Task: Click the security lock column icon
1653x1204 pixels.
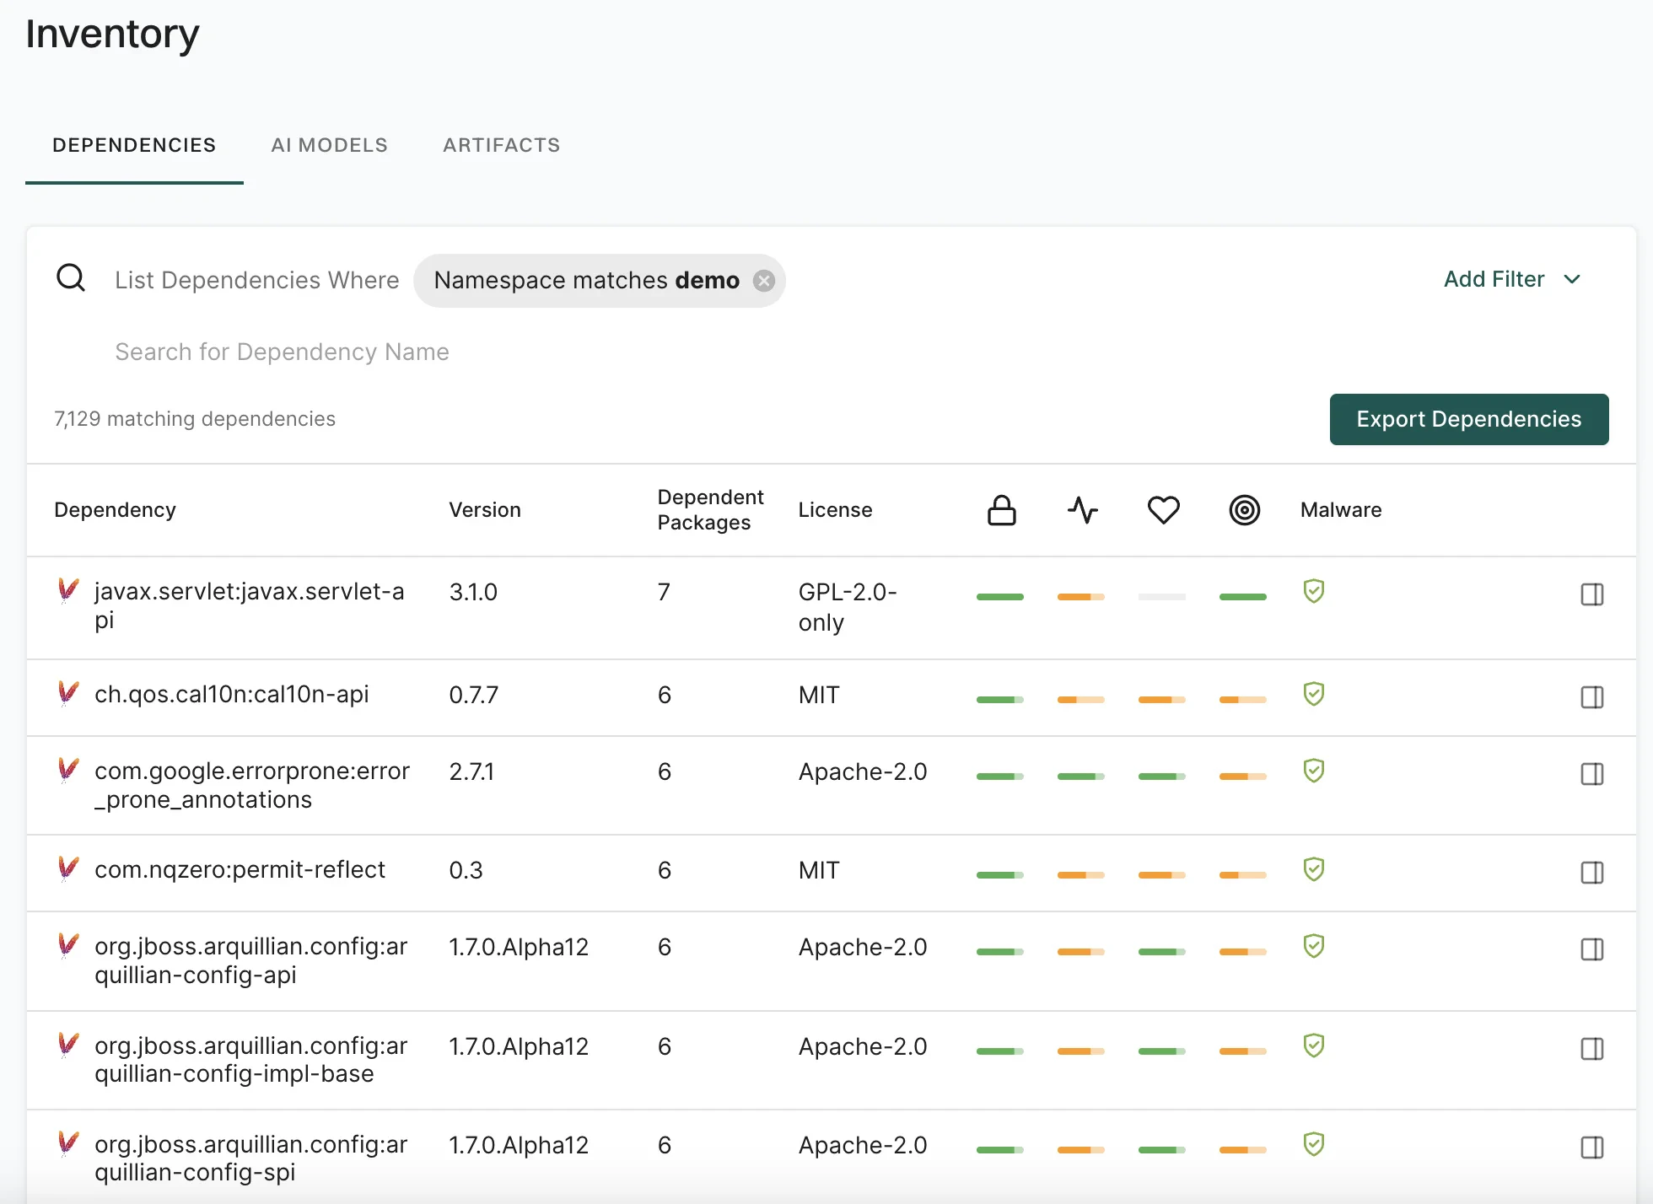Action: click(1001, 510)
